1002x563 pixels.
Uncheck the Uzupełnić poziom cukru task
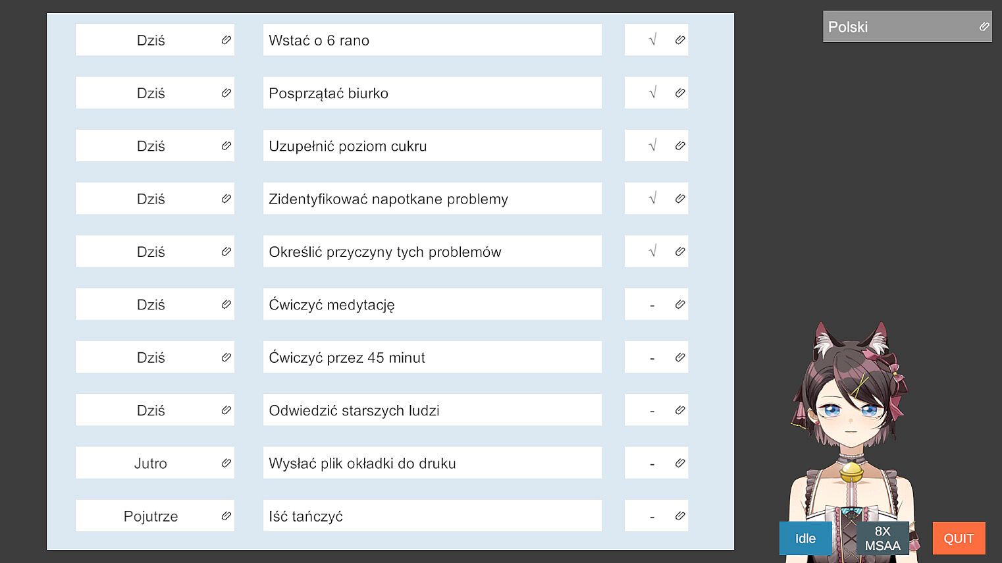(652, 146)
